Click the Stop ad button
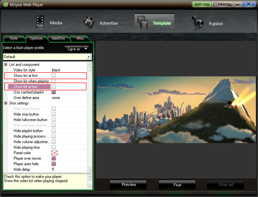 [226, 185]
